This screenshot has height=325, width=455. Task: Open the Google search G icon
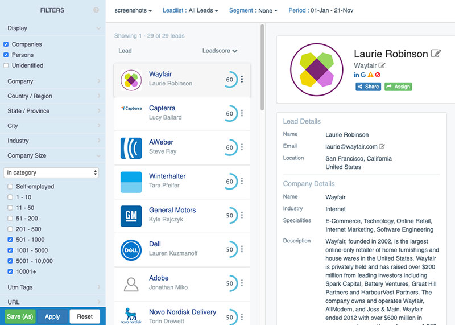pyautogui.click(x=363, y=75)
